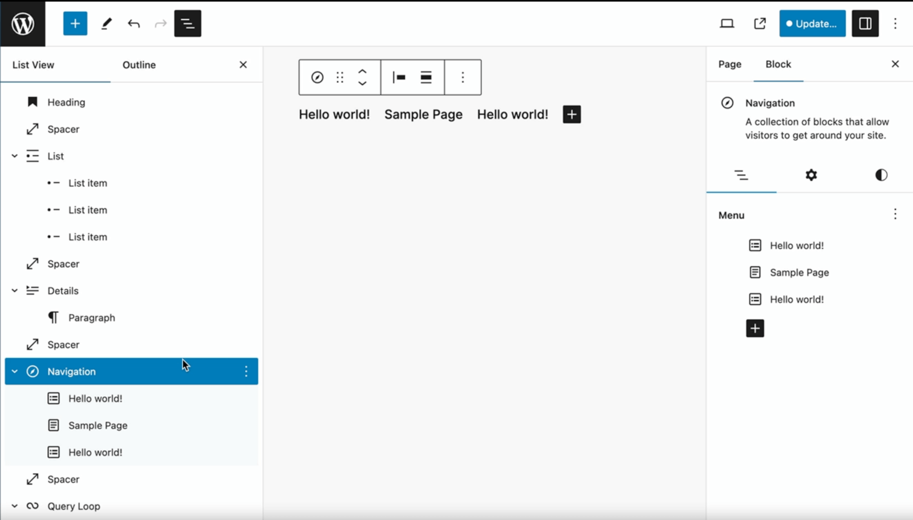
Task: Open the View (preview) icon
Action: tap(727, 23)
